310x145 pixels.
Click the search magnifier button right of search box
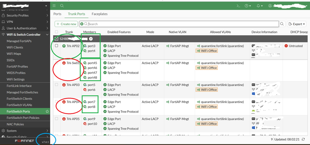click(x=282, y=24)
